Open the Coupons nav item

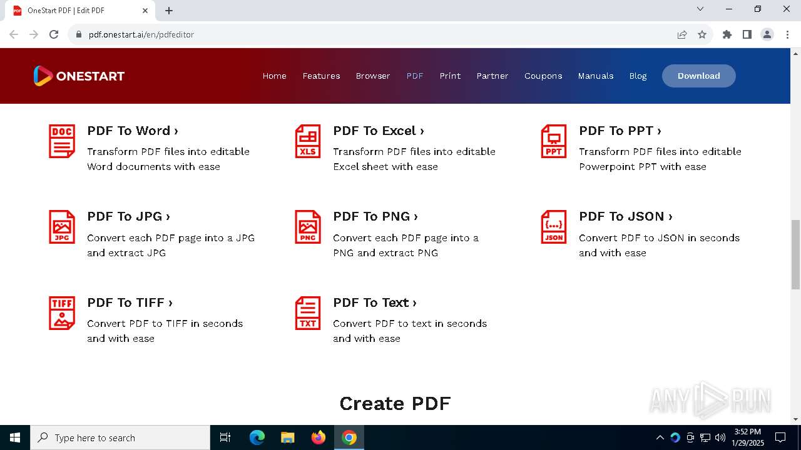(x=543, y=76)
